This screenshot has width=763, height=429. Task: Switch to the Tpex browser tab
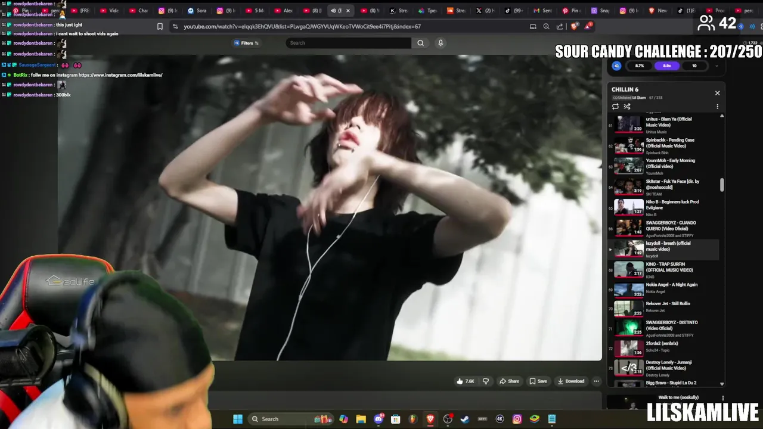click(x=428, y=11)
